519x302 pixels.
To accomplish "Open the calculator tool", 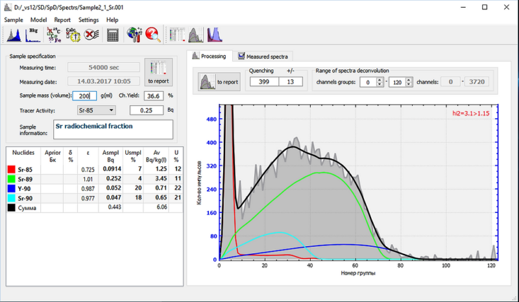I will [x=114, y=34].
